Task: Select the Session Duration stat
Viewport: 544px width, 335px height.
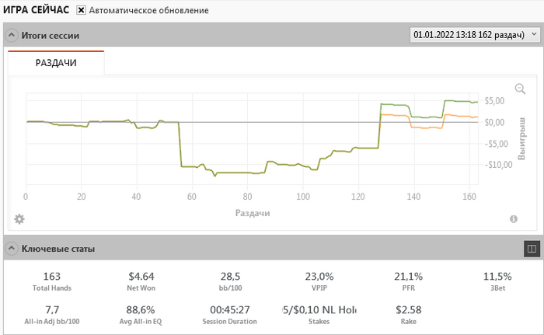Action: [230, 314]
